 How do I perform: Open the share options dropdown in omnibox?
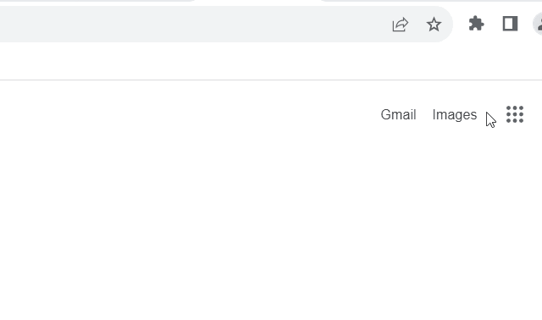pyautogui.click(x=401, y=25)
